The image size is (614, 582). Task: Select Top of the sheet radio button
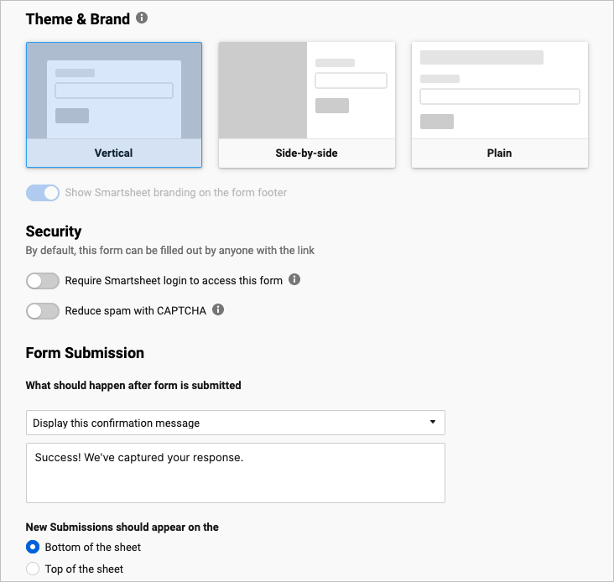tap(33, 569)
